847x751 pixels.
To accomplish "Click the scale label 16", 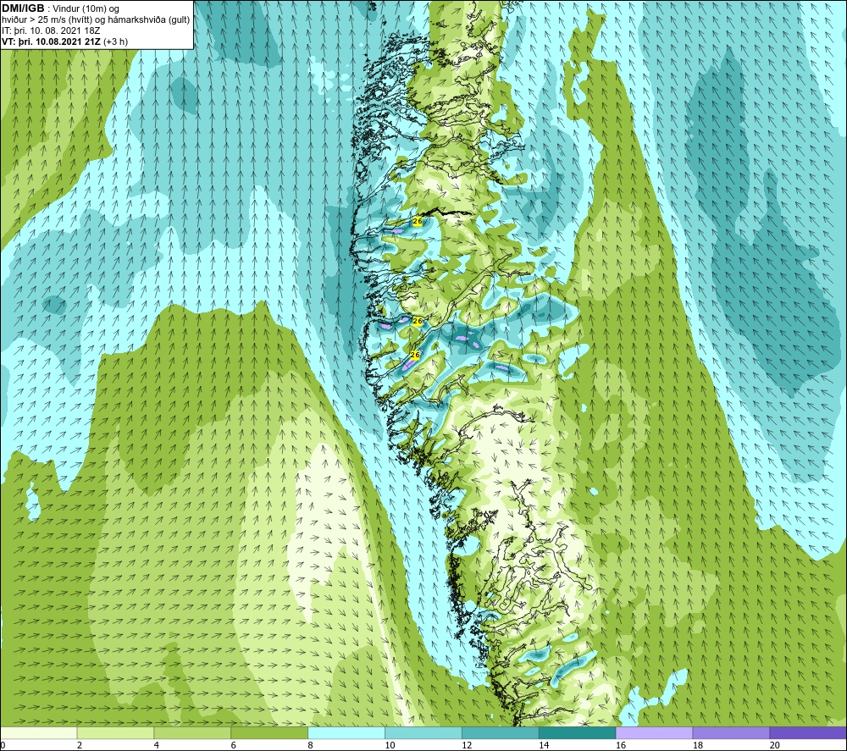I will coord(621,745).
